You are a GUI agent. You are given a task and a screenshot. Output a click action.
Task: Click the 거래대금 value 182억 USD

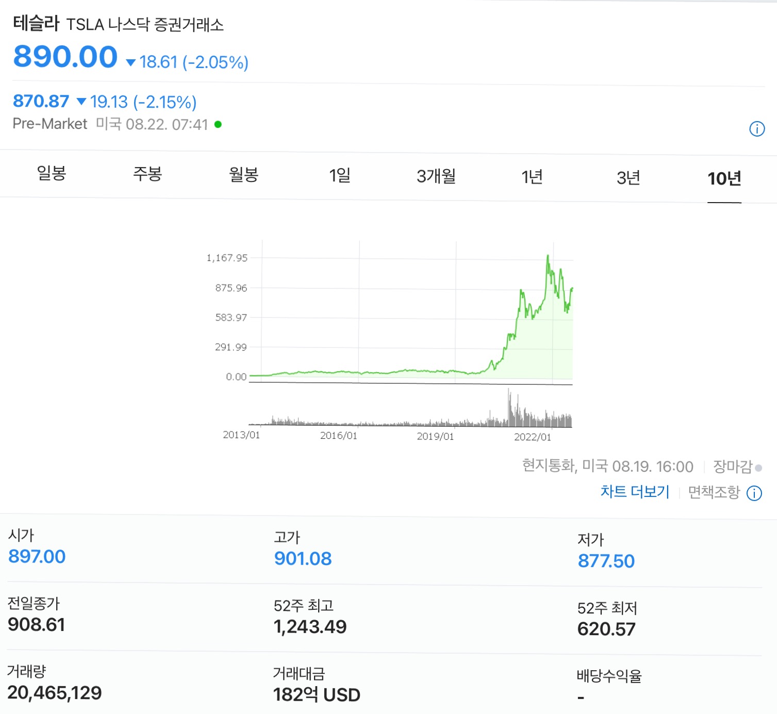click(317, 695)
